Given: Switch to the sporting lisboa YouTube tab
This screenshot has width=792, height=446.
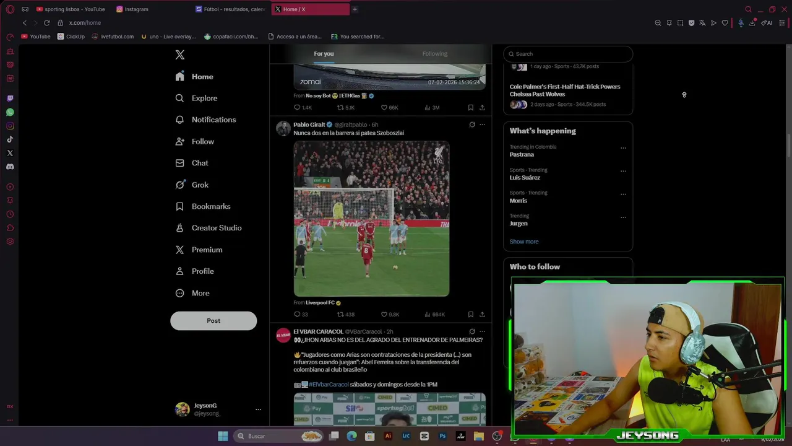Looking at the screenshot, I should [x=72, y=9].
